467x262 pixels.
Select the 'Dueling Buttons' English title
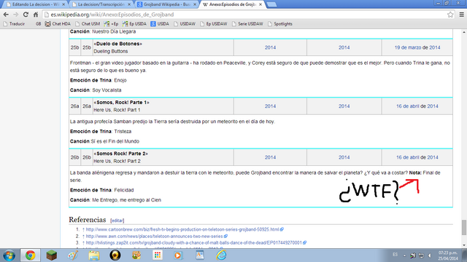tap(111, 51)
